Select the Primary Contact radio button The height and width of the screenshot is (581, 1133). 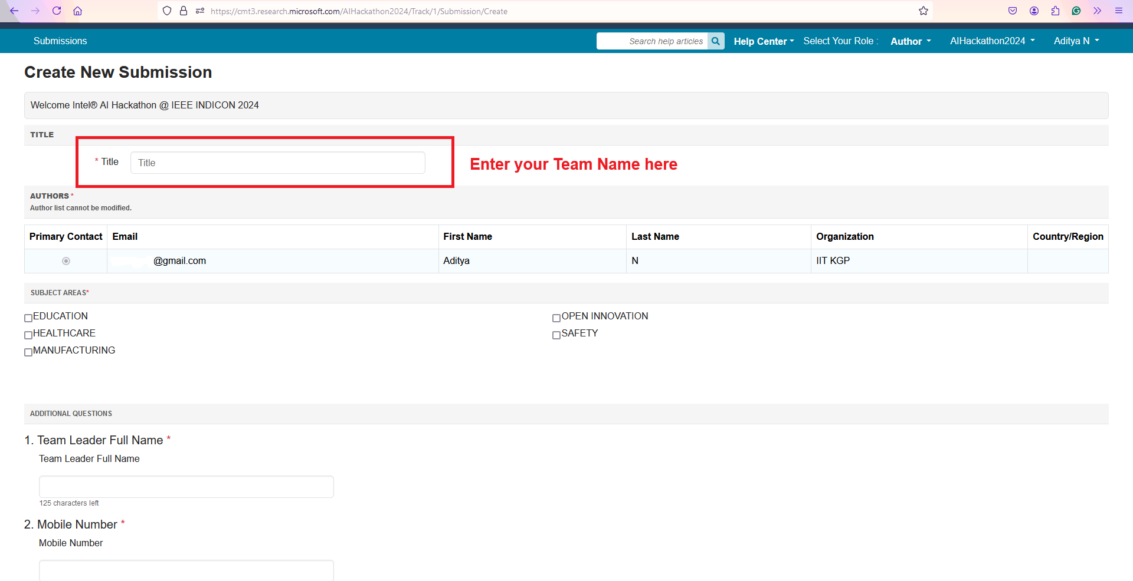(66, 261)
